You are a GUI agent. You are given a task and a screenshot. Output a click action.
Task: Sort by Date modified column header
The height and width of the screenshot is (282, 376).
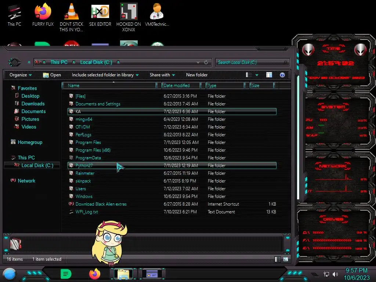tap(181, 85)
